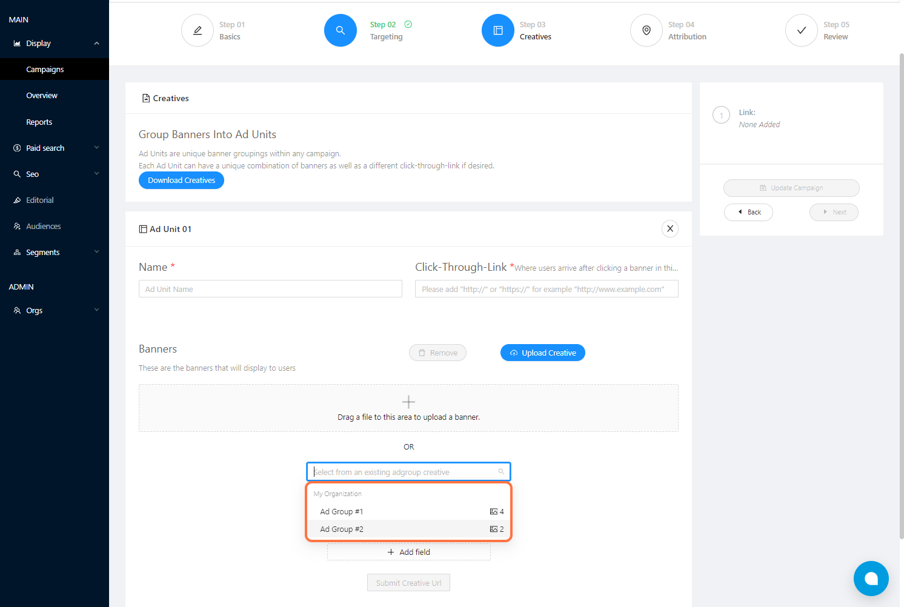904x607 pixels.
Task: Click the Step 02 Targeting magnifier icon
Action: click(x=341, y=30)
